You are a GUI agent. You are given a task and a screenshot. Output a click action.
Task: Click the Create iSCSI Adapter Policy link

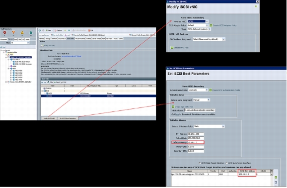click(x=224, y=25)
